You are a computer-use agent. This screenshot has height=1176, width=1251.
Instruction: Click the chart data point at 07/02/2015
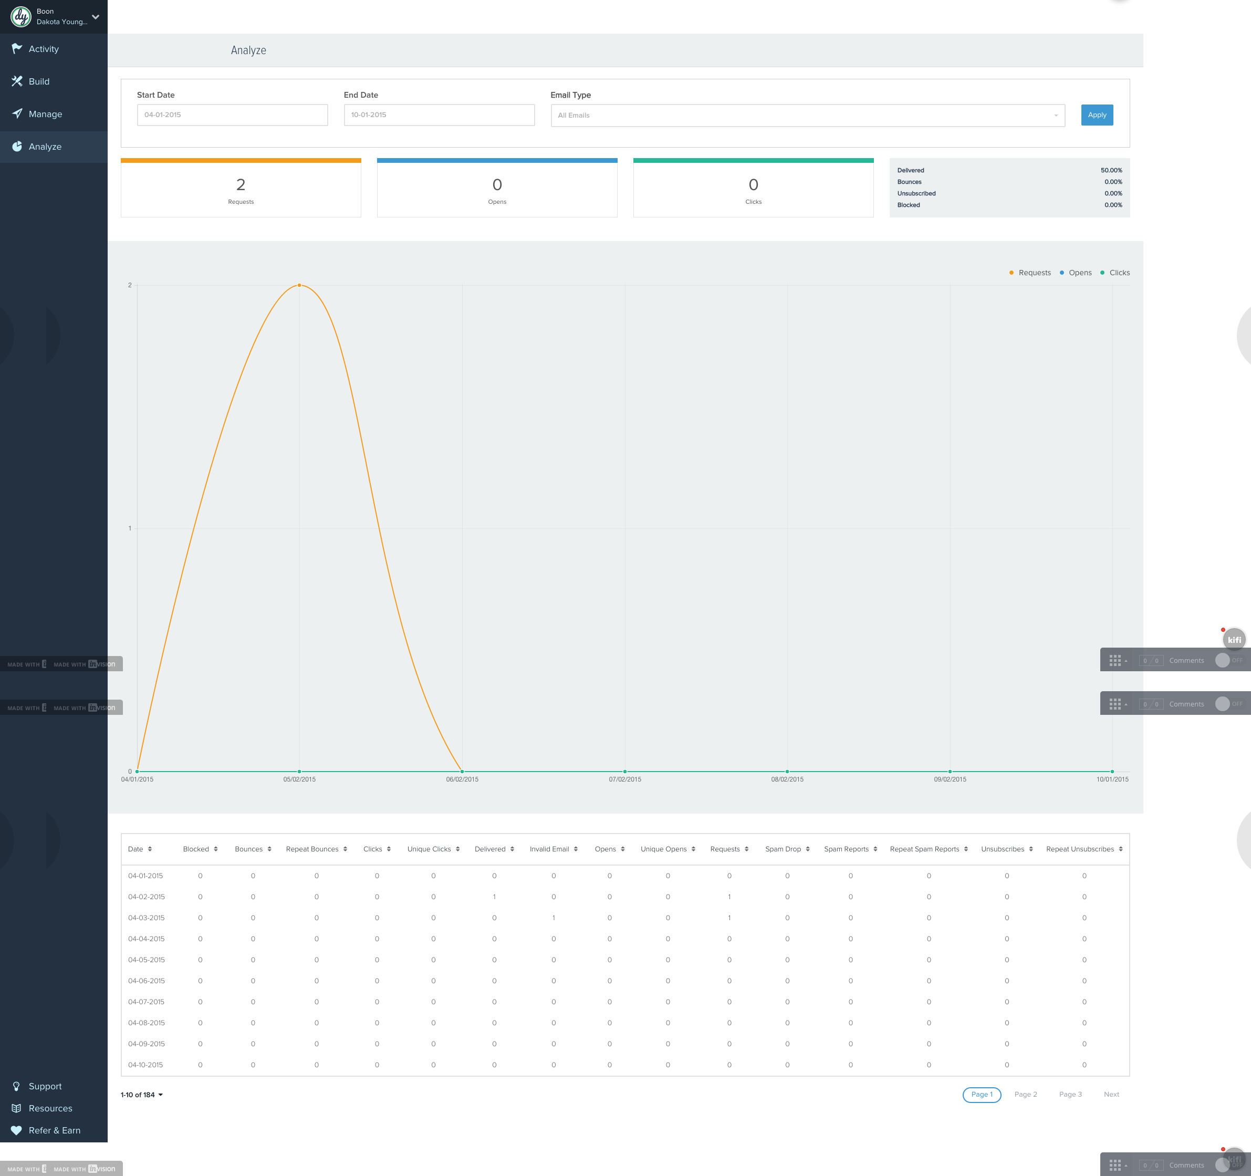[x=625, y=772]
